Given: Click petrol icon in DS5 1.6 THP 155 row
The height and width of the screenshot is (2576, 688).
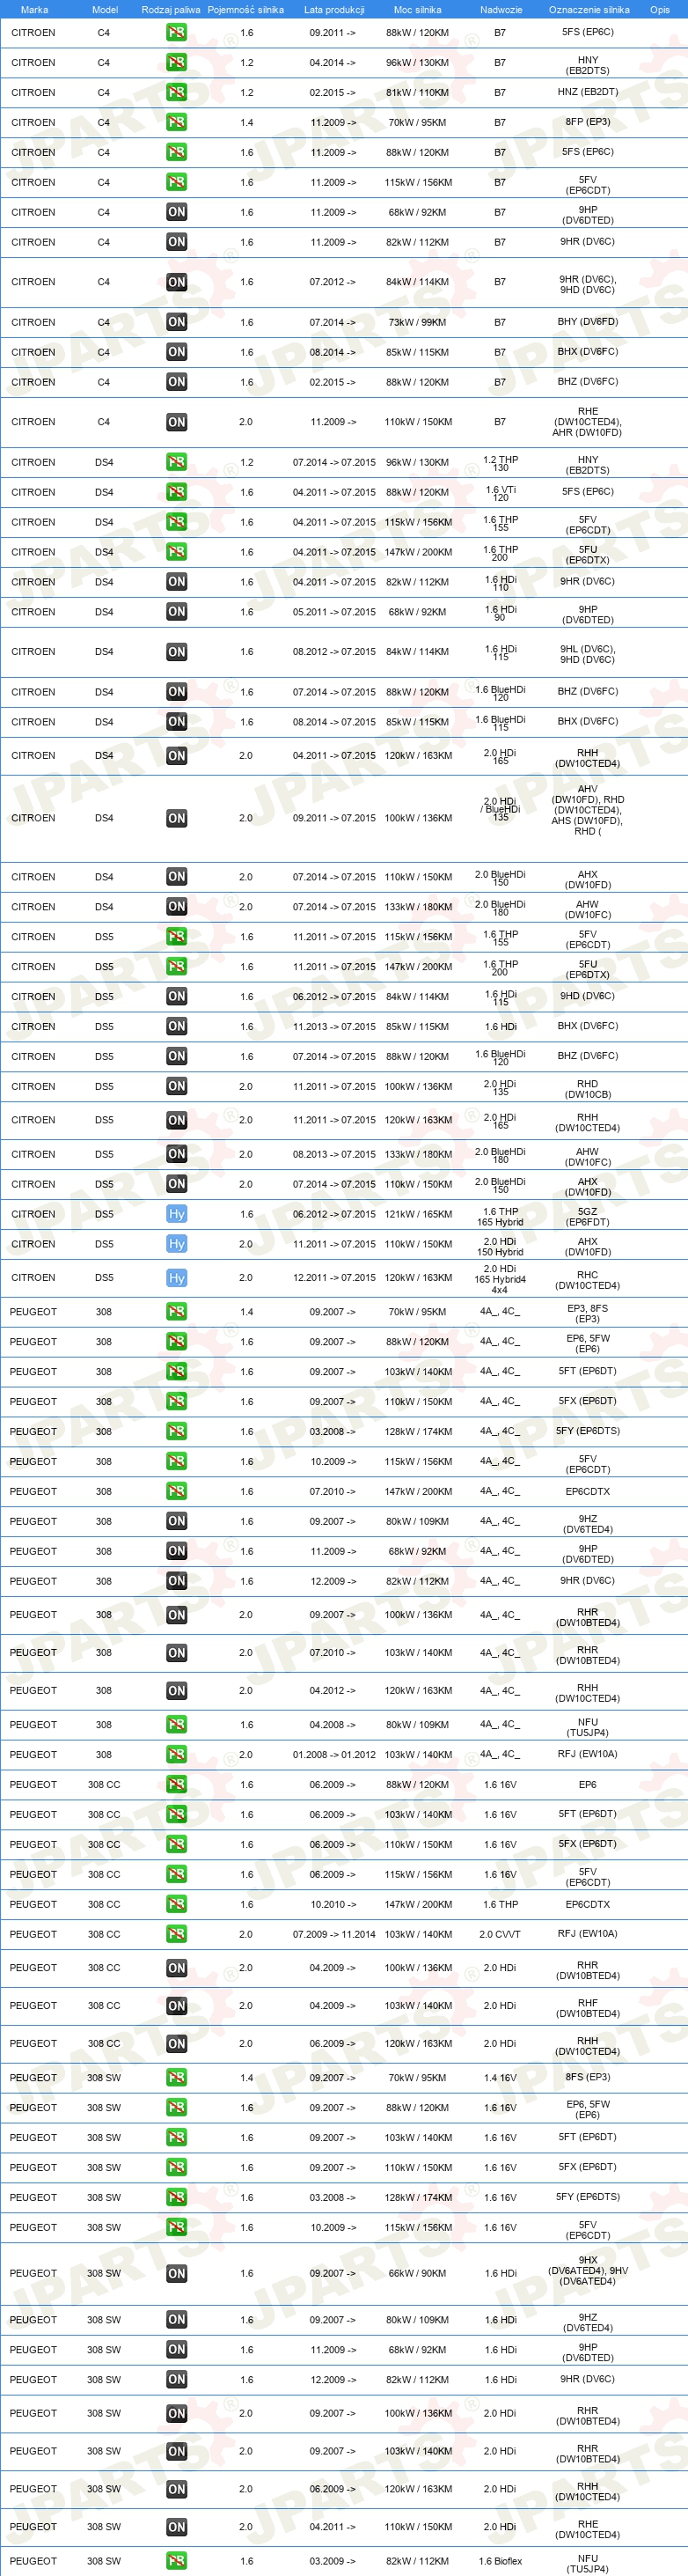Looking at the screenshot, I should pyautogui.click(x=177, y=937).
